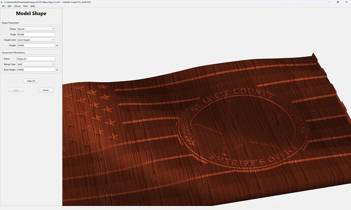Open the View menu
This screenshot has width=351, height=210.
(x=26, y=6)
